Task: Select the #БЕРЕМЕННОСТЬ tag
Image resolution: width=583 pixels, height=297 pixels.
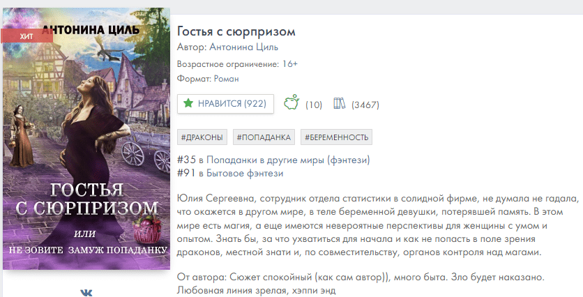Action: [x=337, y=137]
